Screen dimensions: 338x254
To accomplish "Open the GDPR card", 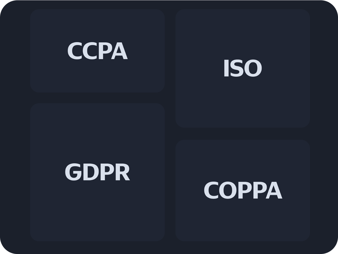I will pos(97,172).
